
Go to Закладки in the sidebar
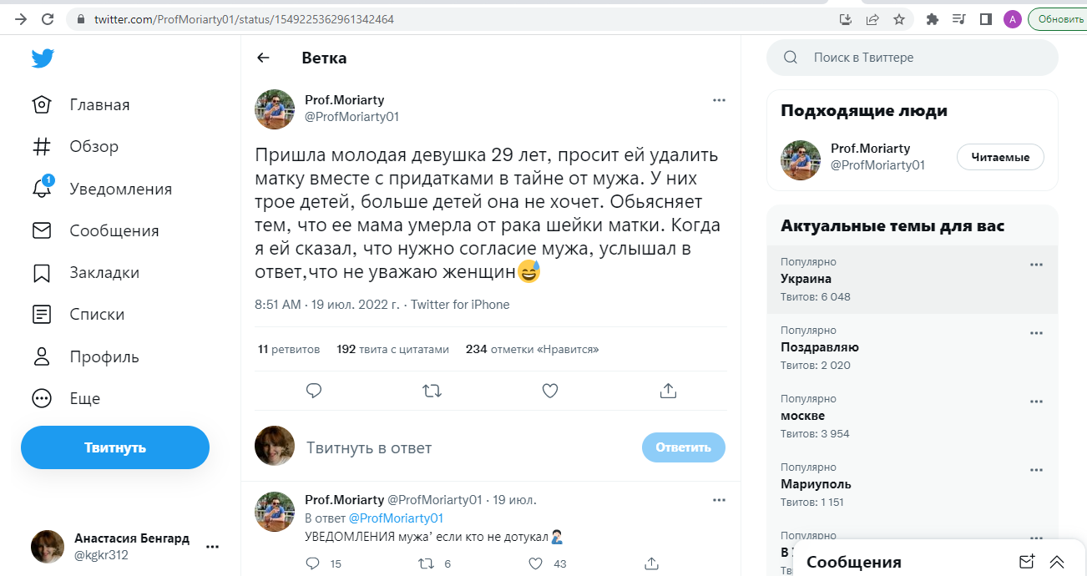[104, 273]
